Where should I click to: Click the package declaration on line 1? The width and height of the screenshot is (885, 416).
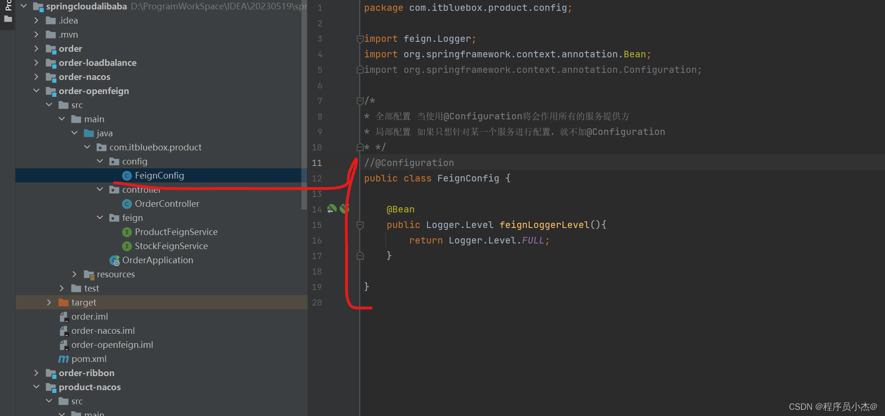(468, 8)
